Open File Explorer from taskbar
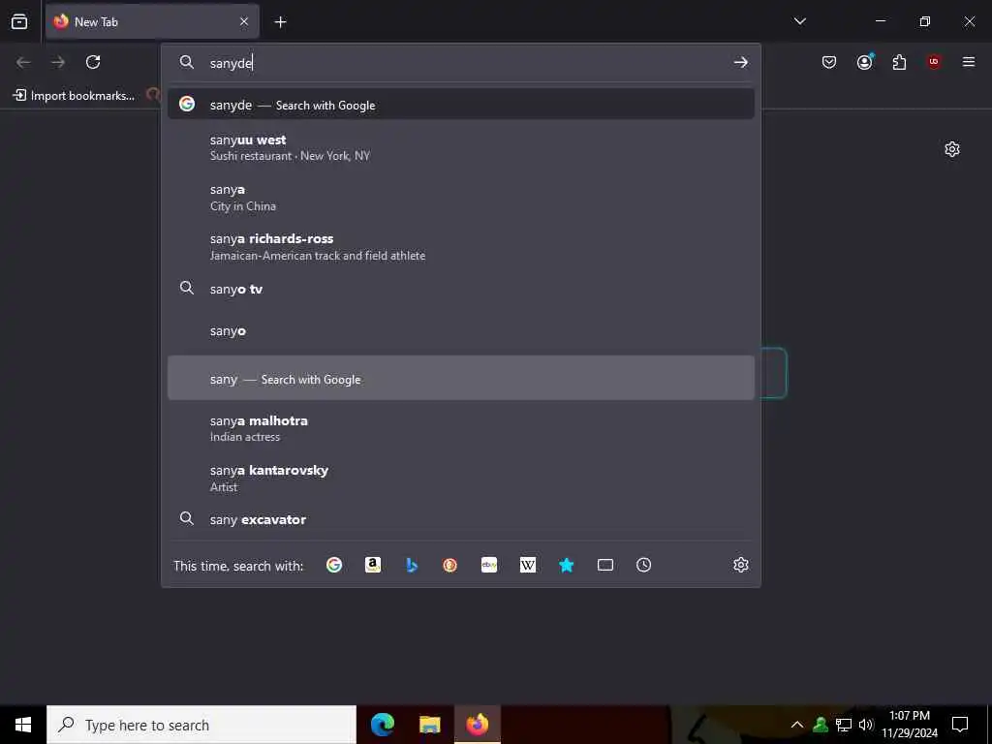Image resolution: width=992 pixels, height=744 pixels. click(x=429, y=725)
